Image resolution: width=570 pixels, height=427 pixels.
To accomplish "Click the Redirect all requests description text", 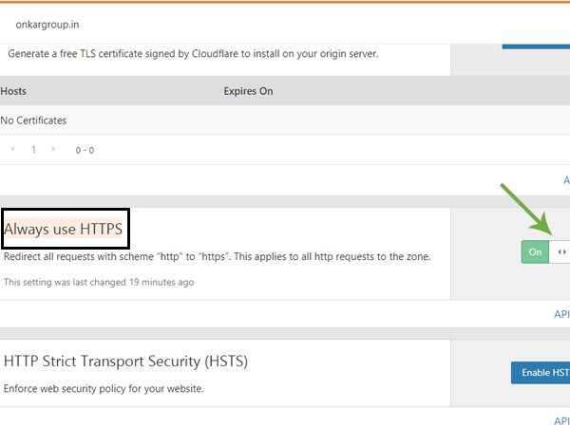I will coord(217,257).
